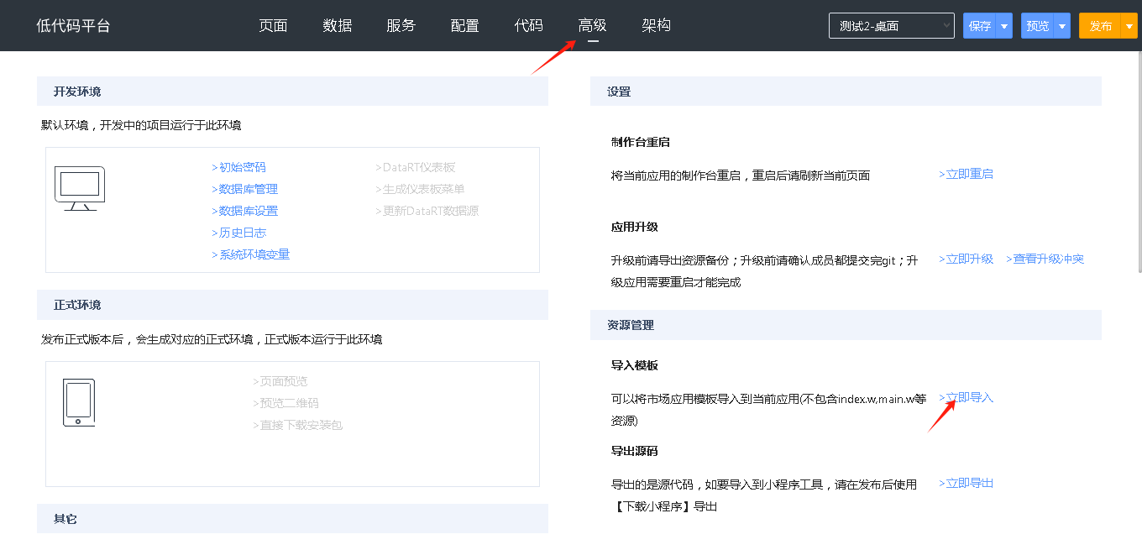
Task: Open the 测试2-桌面 project selector
Action: click(x=891, y=26)
